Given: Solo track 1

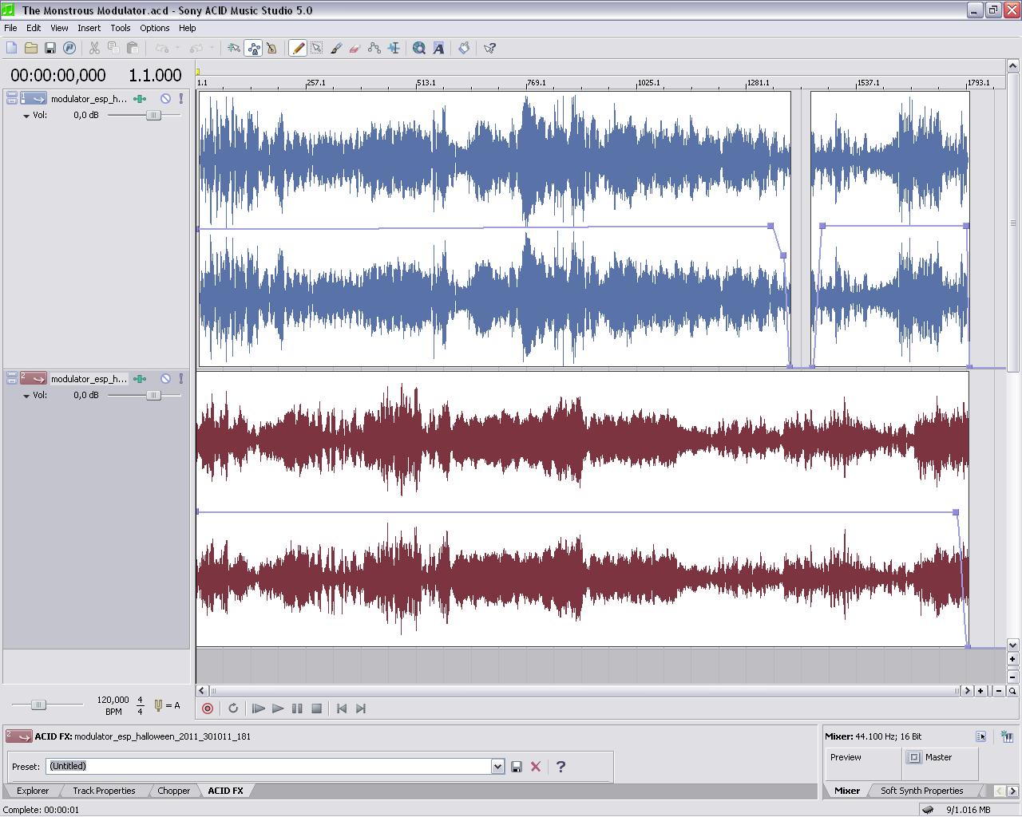Looking at the screenshot, I should (181, 99).
